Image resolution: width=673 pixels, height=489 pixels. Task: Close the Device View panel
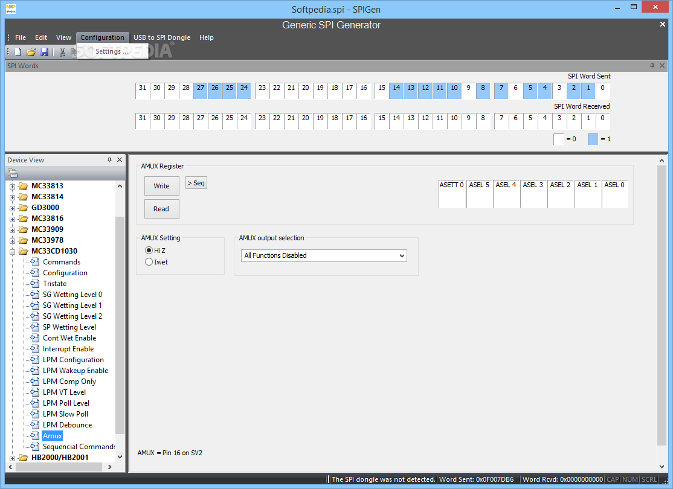[x=120, y=159]
